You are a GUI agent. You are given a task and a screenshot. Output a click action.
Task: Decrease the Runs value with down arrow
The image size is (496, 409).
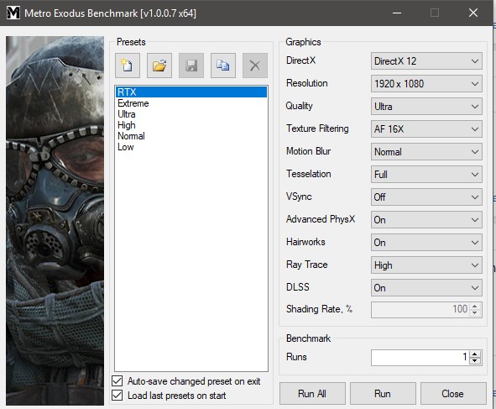475,361
